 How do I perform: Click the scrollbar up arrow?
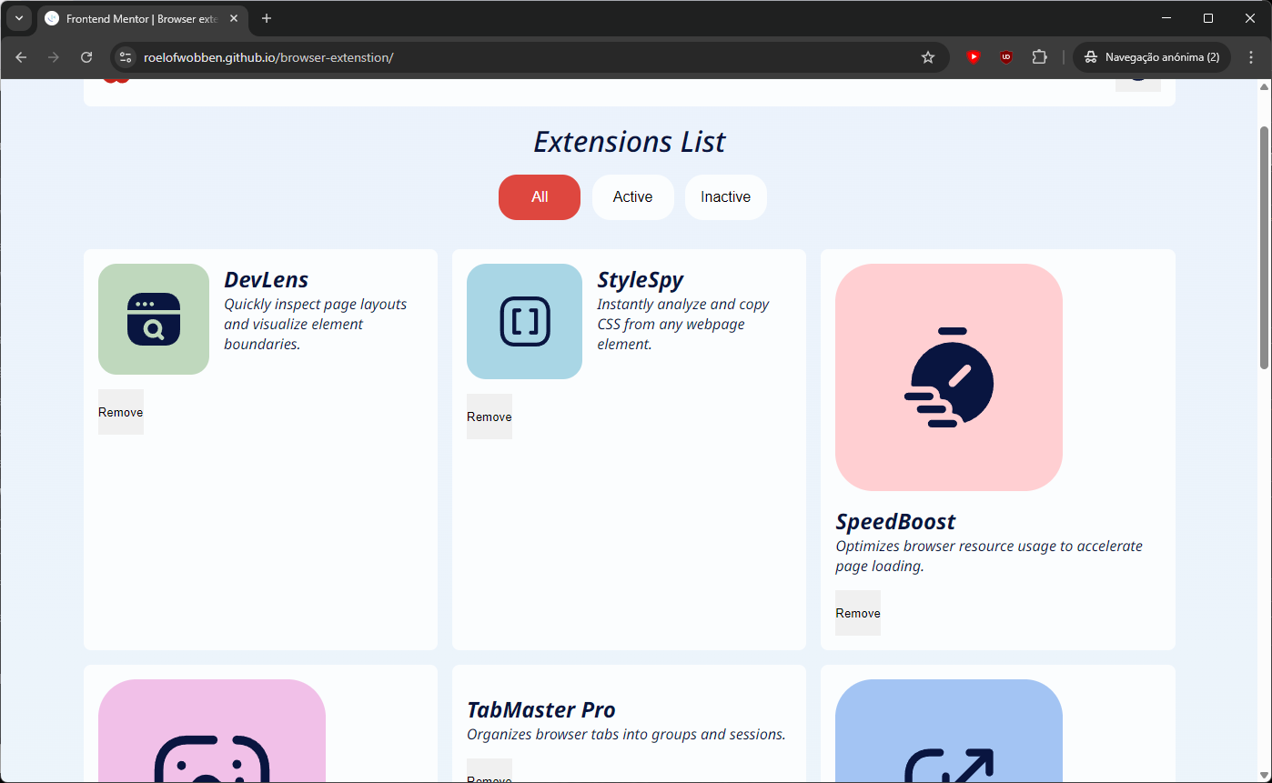tap(1264, 86)
